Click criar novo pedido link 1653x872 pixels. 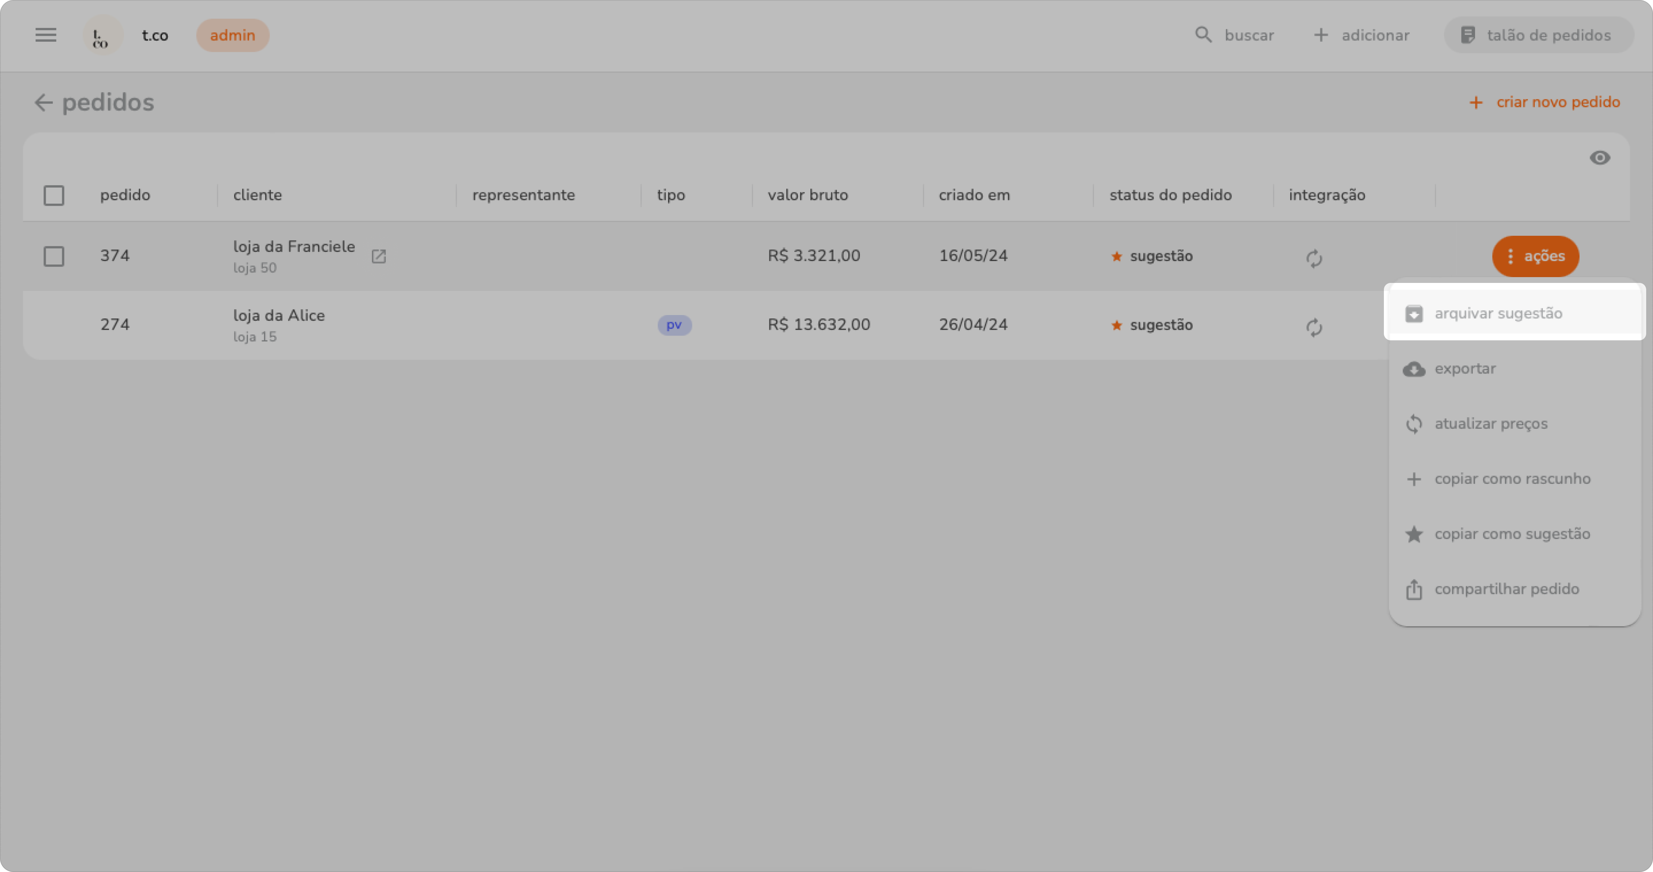[1545, 102]
